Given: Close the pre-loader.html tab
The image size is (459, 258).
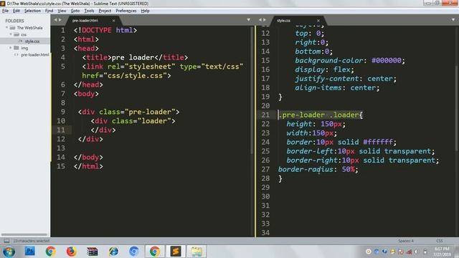Looking at the screenshot, I should coord(113,21).
